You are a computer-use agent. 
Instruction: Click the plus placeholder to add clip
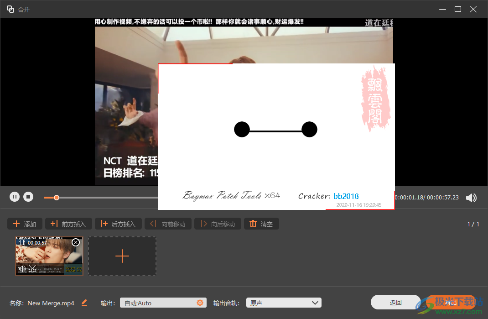coord(122,256)
